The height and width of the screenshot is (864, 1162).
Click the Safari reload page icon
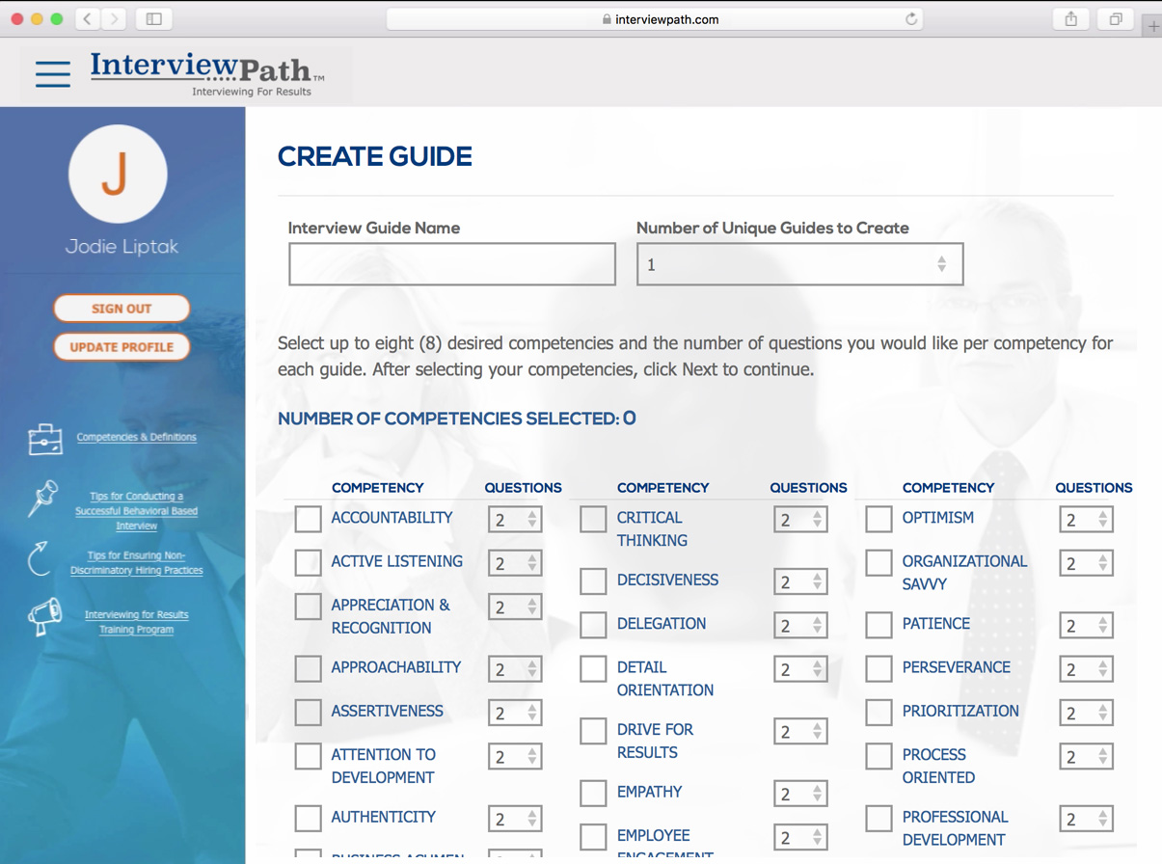click(910, 19)
